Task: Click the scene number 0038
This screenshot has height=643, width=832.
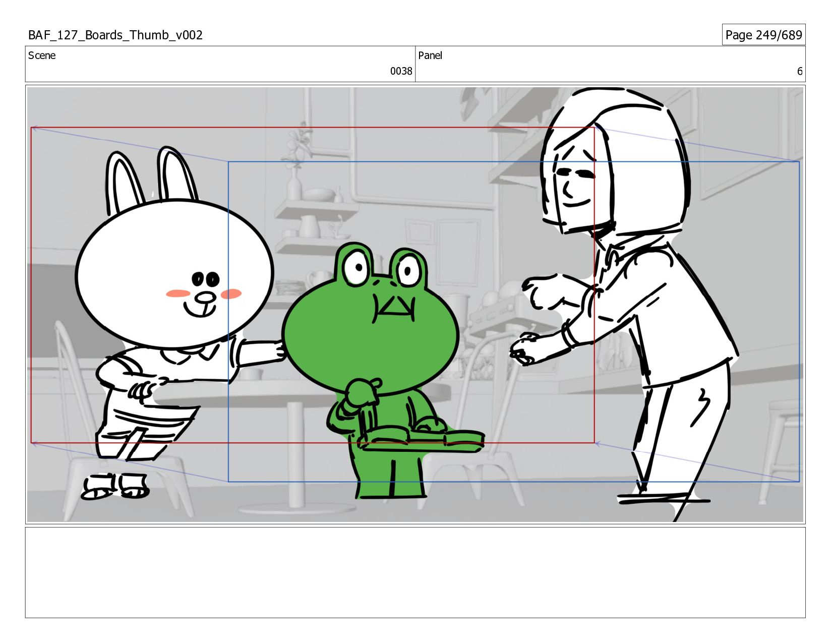Action: point(401,71)
